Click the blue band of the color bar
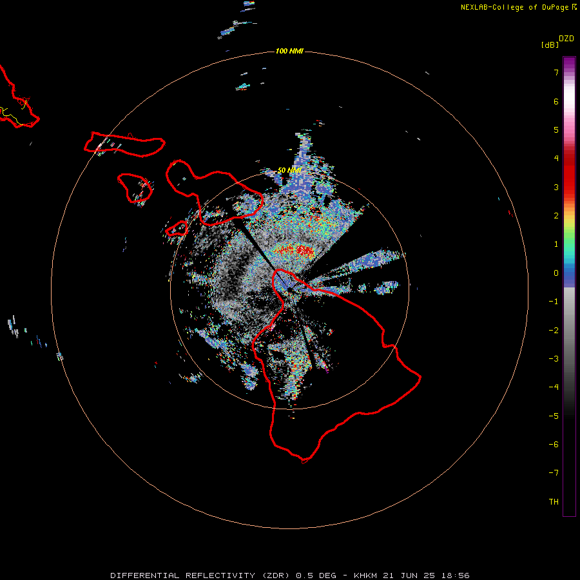580x580 pixels. pyautogui.click(x=569, y=276)
